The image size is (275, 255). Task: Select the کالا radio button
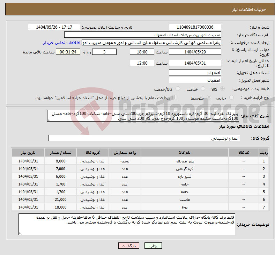[x=222, y=89]
